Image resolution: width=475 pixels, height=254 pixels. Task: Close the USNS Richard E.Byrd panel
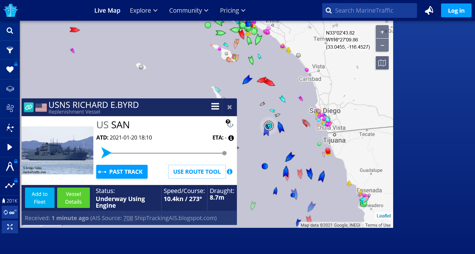coord(229,107)
